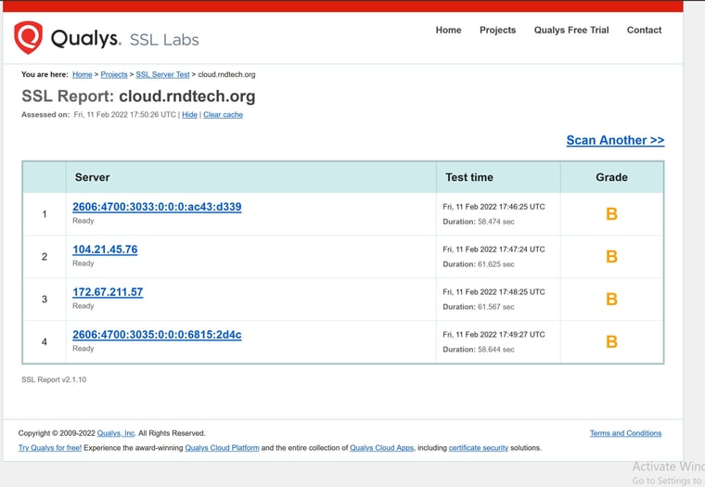705x487 pixels.
Task: Click the Duration 58.644 sec text
Action: click(x=479, y=350)
